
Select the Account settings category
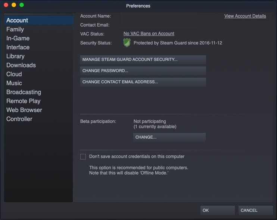click(38, 20)
